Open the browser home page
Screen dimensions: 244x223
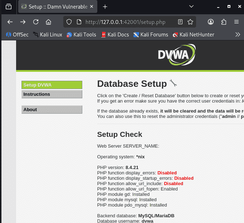point(48,22)
